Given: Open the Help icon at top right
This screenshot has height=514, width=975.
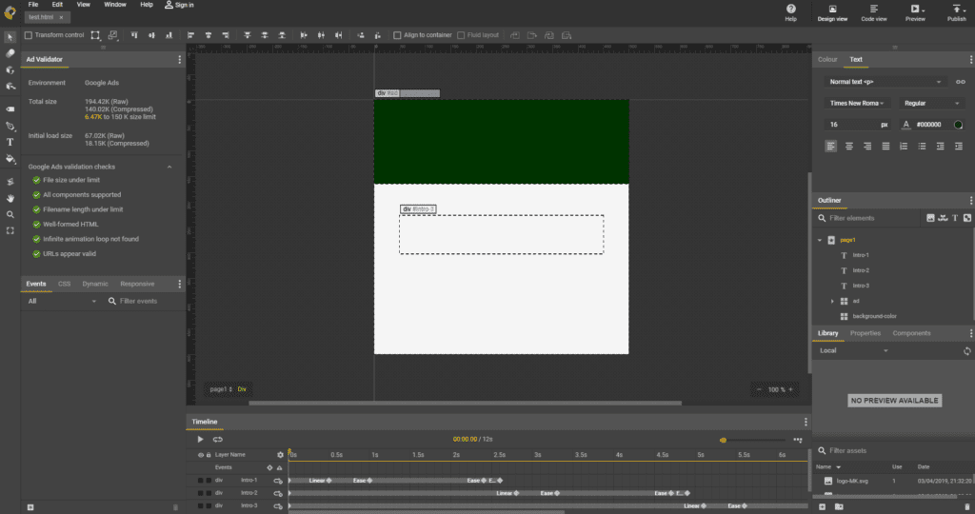Looking at the screenshot, I should (790, 11).
